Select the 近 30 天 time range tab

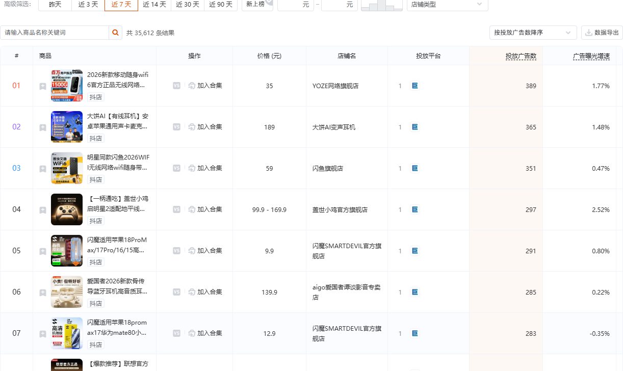(x=188, y=5)
